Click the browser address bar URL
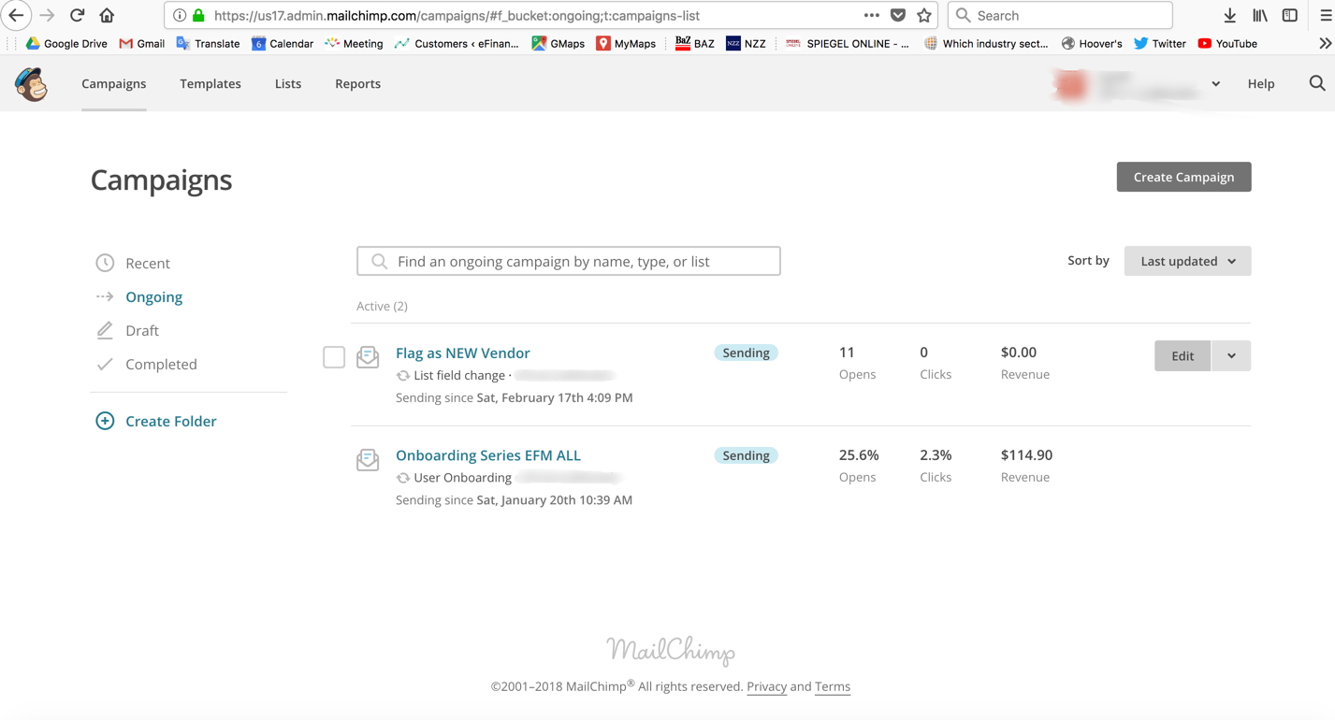Viewport: 1335px width, 720px height. [457, 15]
